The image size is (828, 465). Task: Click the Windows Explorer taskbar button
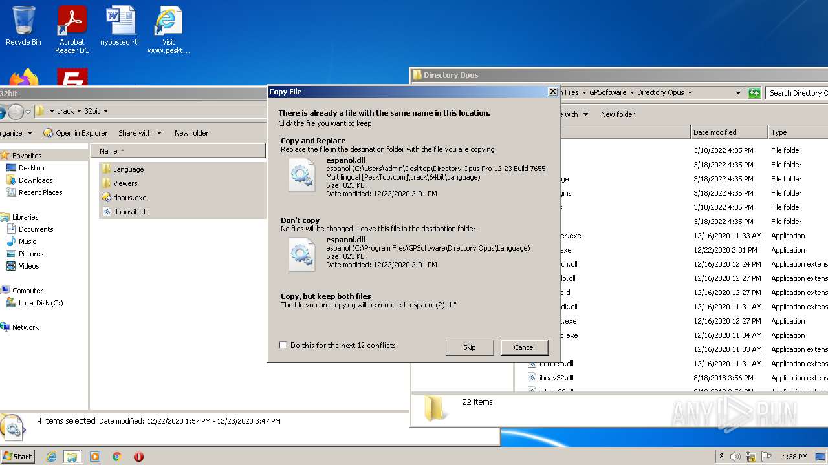[72, 457]
